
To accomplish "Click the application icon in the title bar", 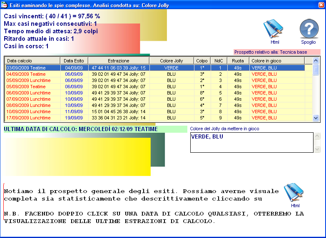I will point(4,5).
